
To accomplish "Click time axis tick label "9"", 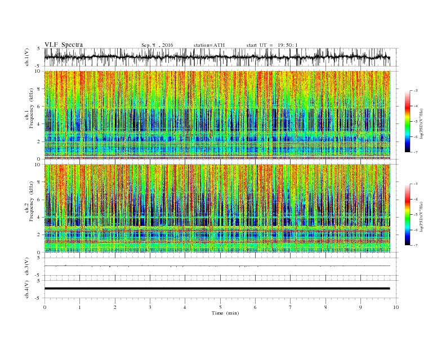I will pyautogui.click(x=360, y=307).
